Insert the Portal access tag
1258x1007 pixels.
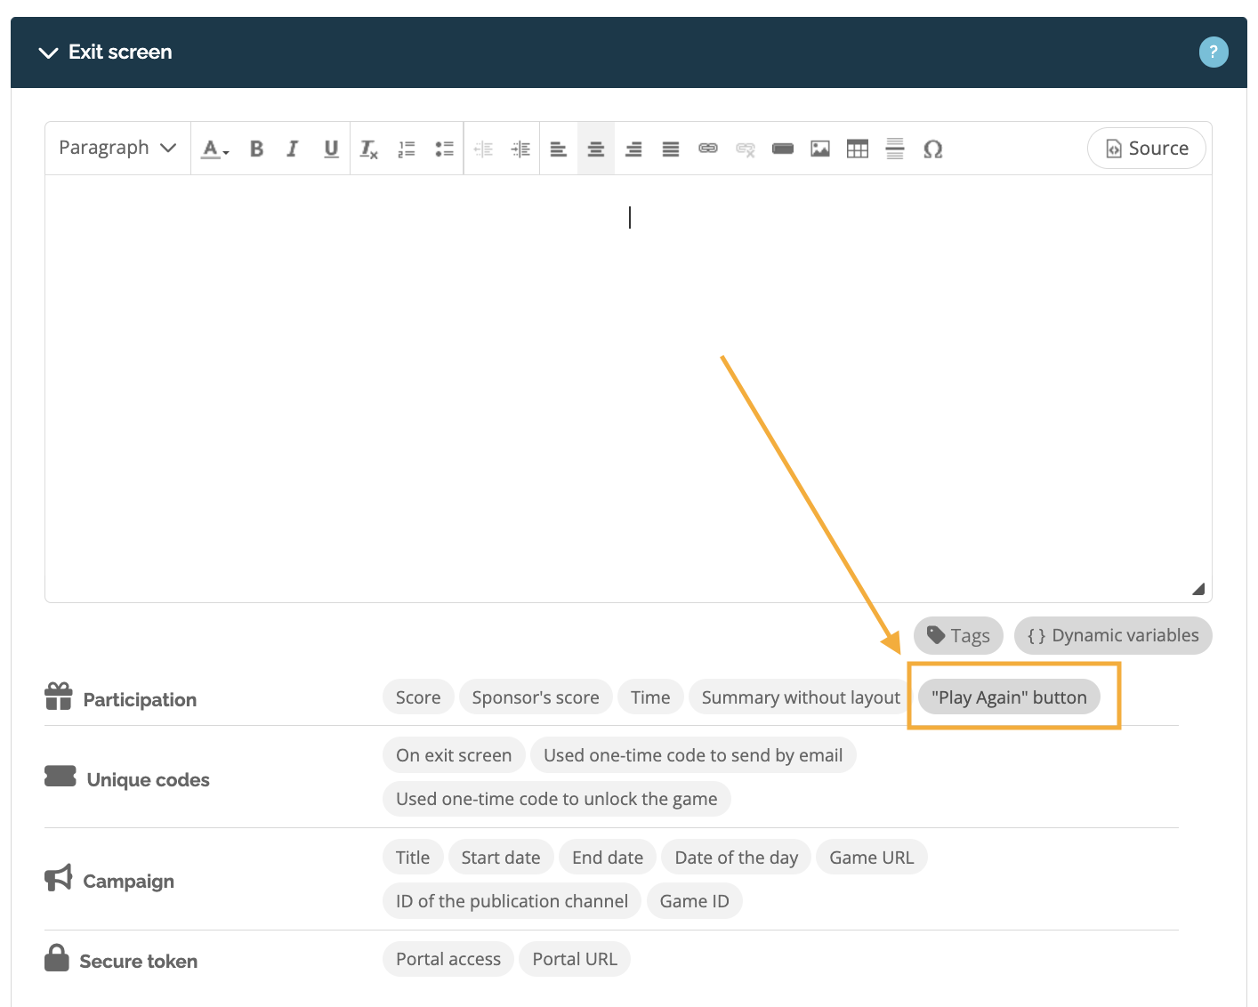[x=448, y=958]
